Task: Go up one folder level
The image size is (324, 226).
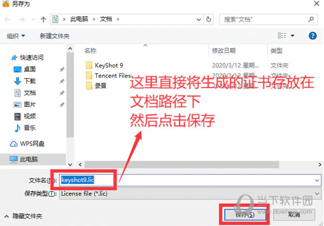Action: [x=43, y=19]
